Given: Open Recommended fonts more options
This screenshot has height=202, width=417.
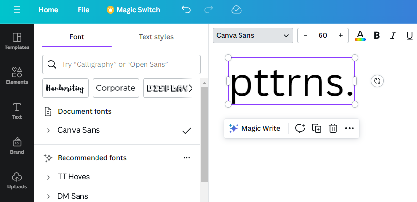Looking at the screenshot, I should pyautogui.click(x=187, y=158).
